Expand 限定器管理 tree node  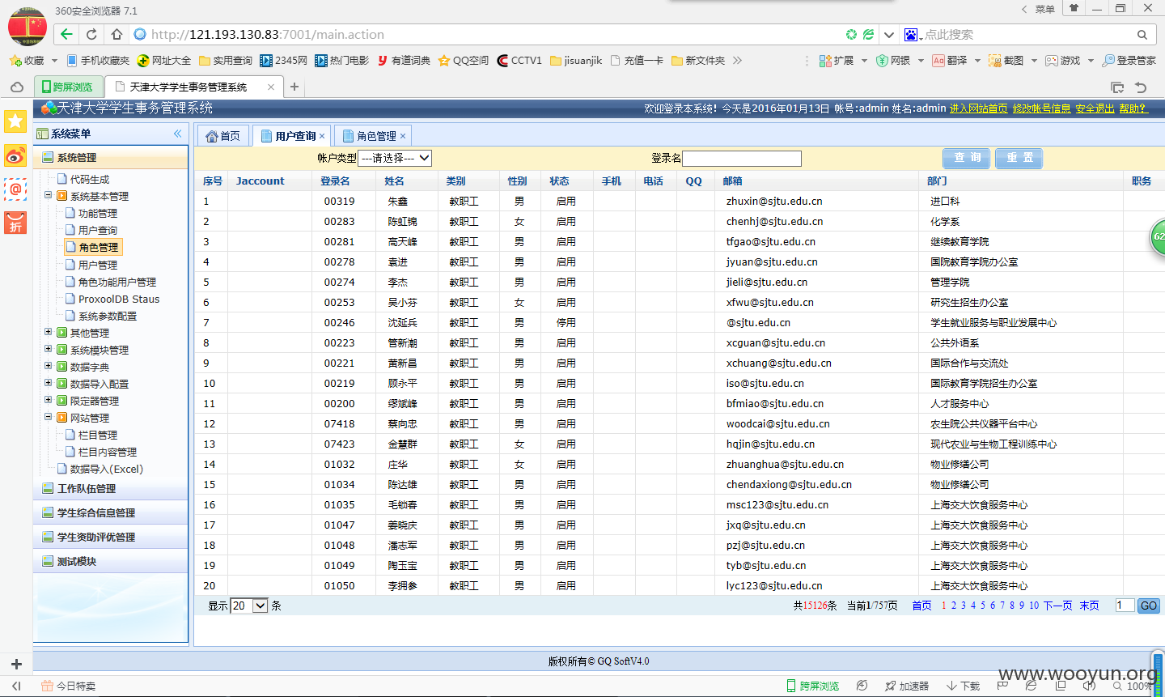coord(48,400)
